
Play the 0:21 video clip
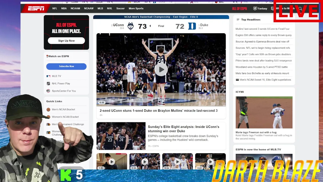(210, 161)
